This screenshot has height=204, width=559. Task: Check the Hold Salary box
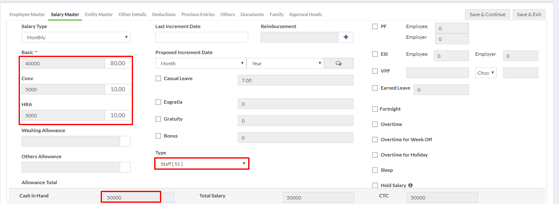coord(375,185)
